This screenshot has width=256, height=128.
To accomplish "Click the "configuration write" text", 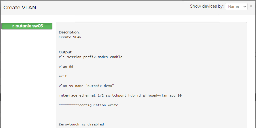I will tap(99, 105).
